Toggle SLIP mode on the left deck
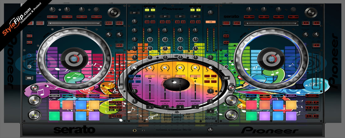The image size is (345, 138). point(40,23)
